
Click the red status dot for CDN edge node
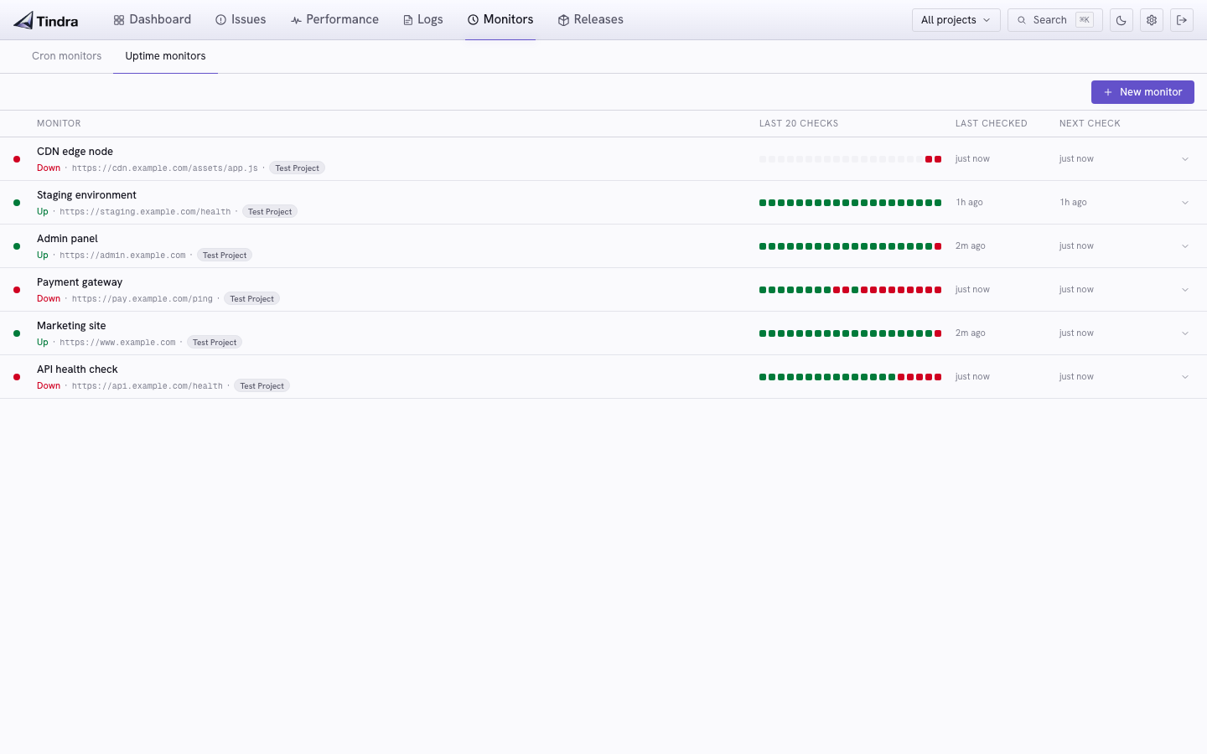17,159
